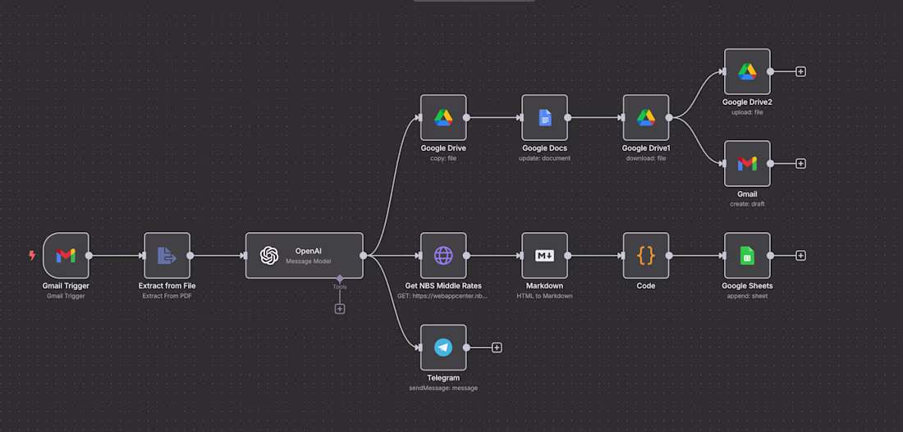Select the Google Docs update document node

pyautogui.click(x=545, y=117)
